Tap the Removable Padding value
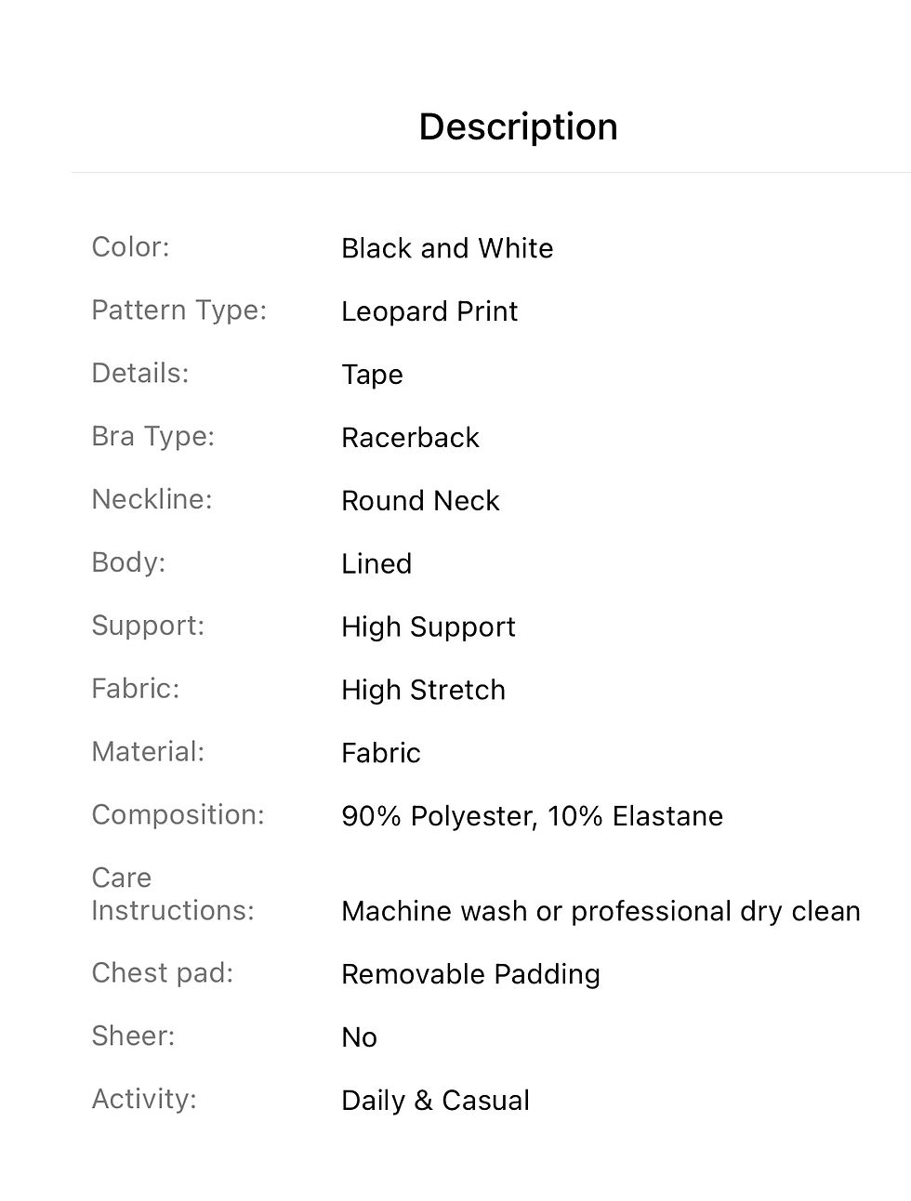The height and width of the screenshot is (1201, 911). [x=470, y=974]
